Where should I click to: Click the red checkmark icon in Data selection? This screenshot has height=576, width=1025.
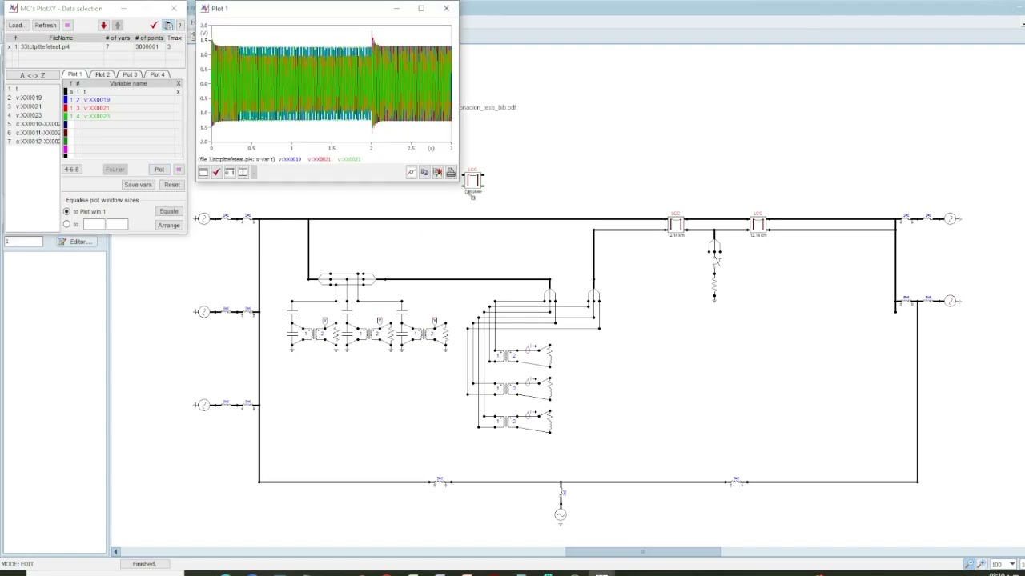(154, 26)
